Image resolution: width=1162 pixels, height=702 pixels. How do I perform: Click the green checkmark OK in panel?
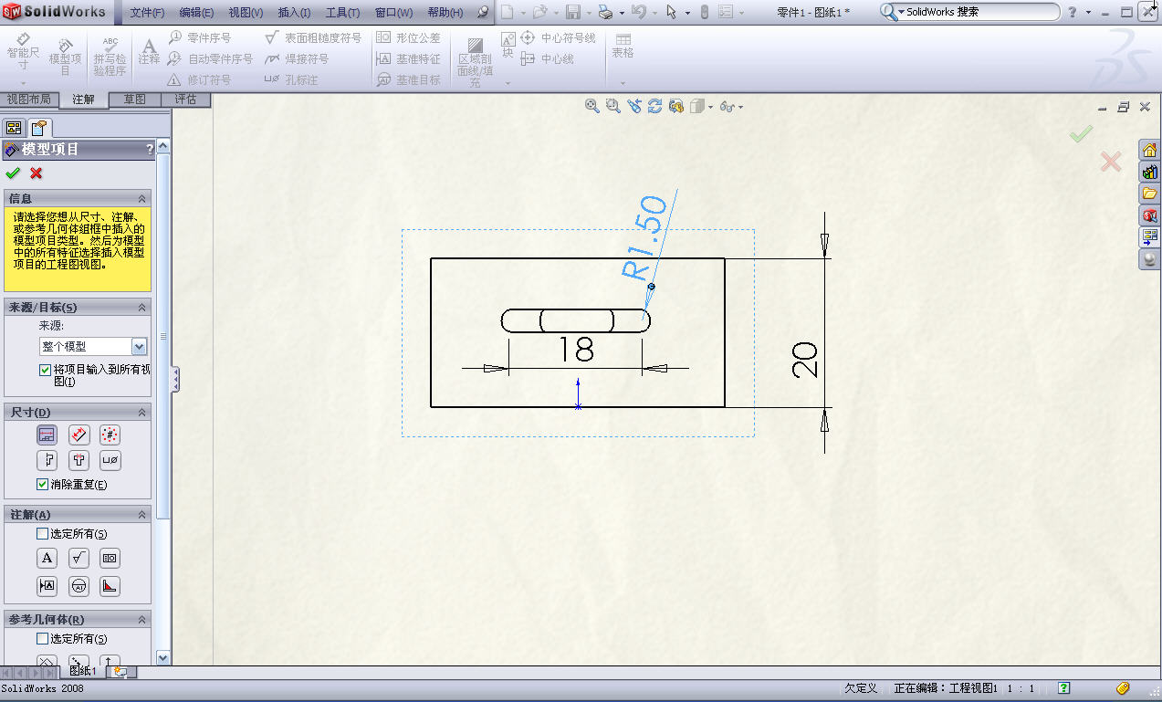point(13,173)
